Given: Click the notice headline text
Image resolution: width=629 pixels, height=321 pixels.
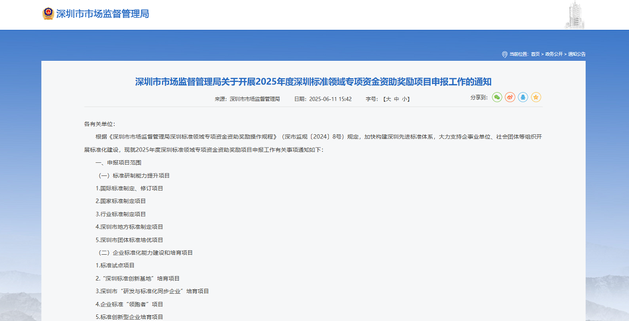Looking at the screenshot, I should click(x=314, y=82).
